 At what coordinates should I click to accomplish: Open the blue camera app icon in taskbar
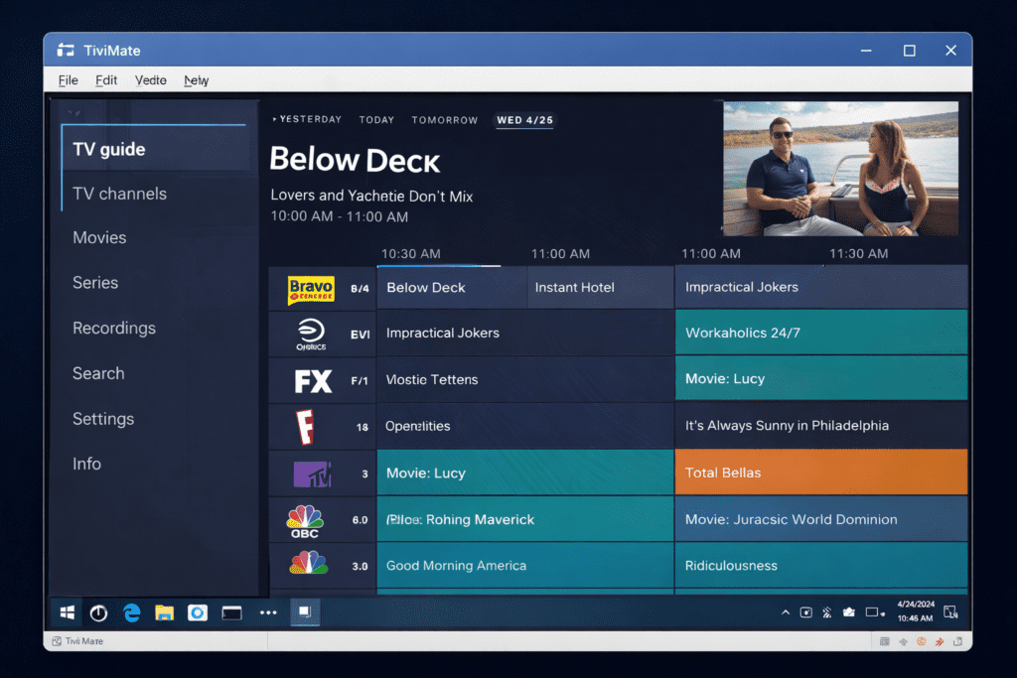tap(198, 612)
